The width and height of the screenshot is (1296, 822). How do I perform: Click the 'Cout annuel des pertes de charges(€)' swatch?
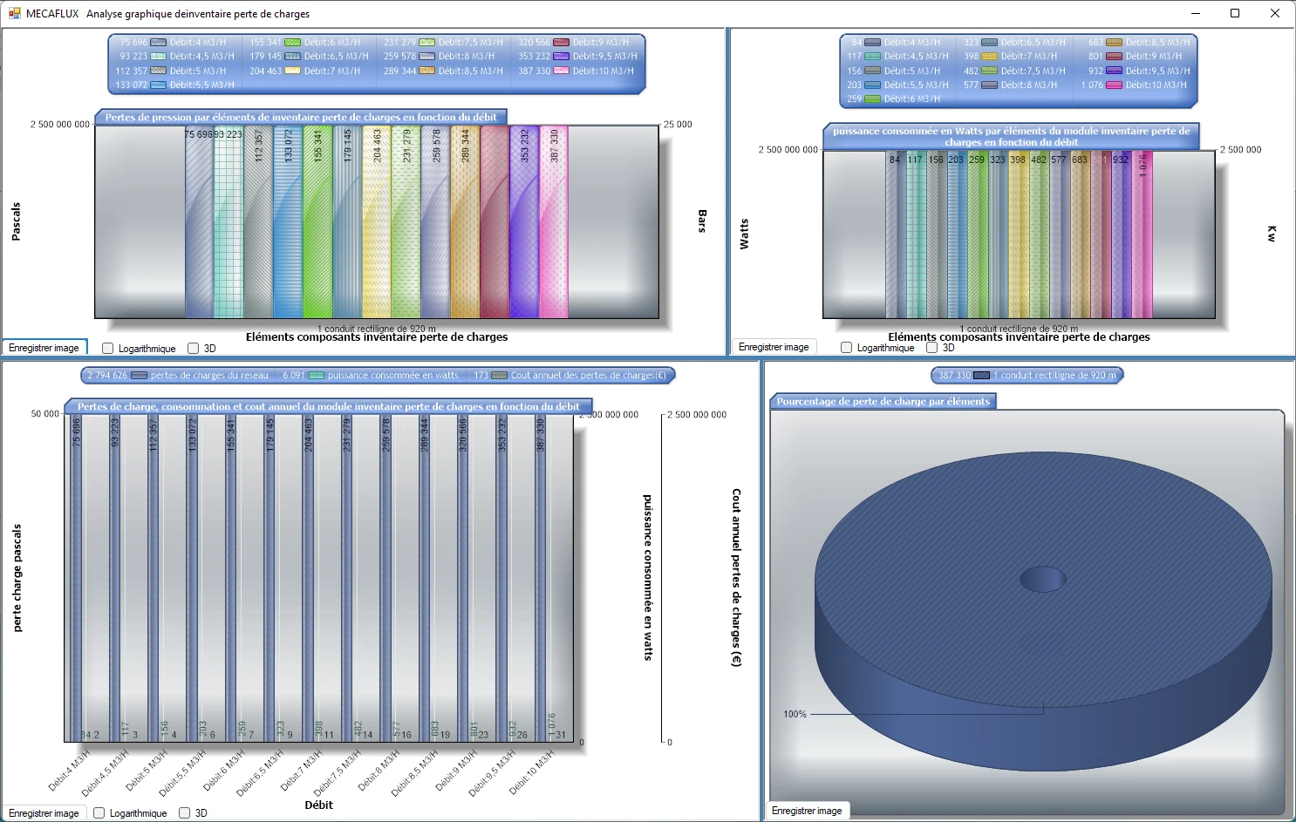pos(500,376)
